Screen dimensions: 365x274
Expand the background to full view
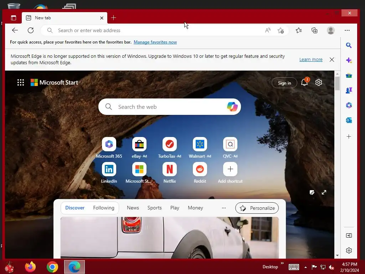[324, 192]
